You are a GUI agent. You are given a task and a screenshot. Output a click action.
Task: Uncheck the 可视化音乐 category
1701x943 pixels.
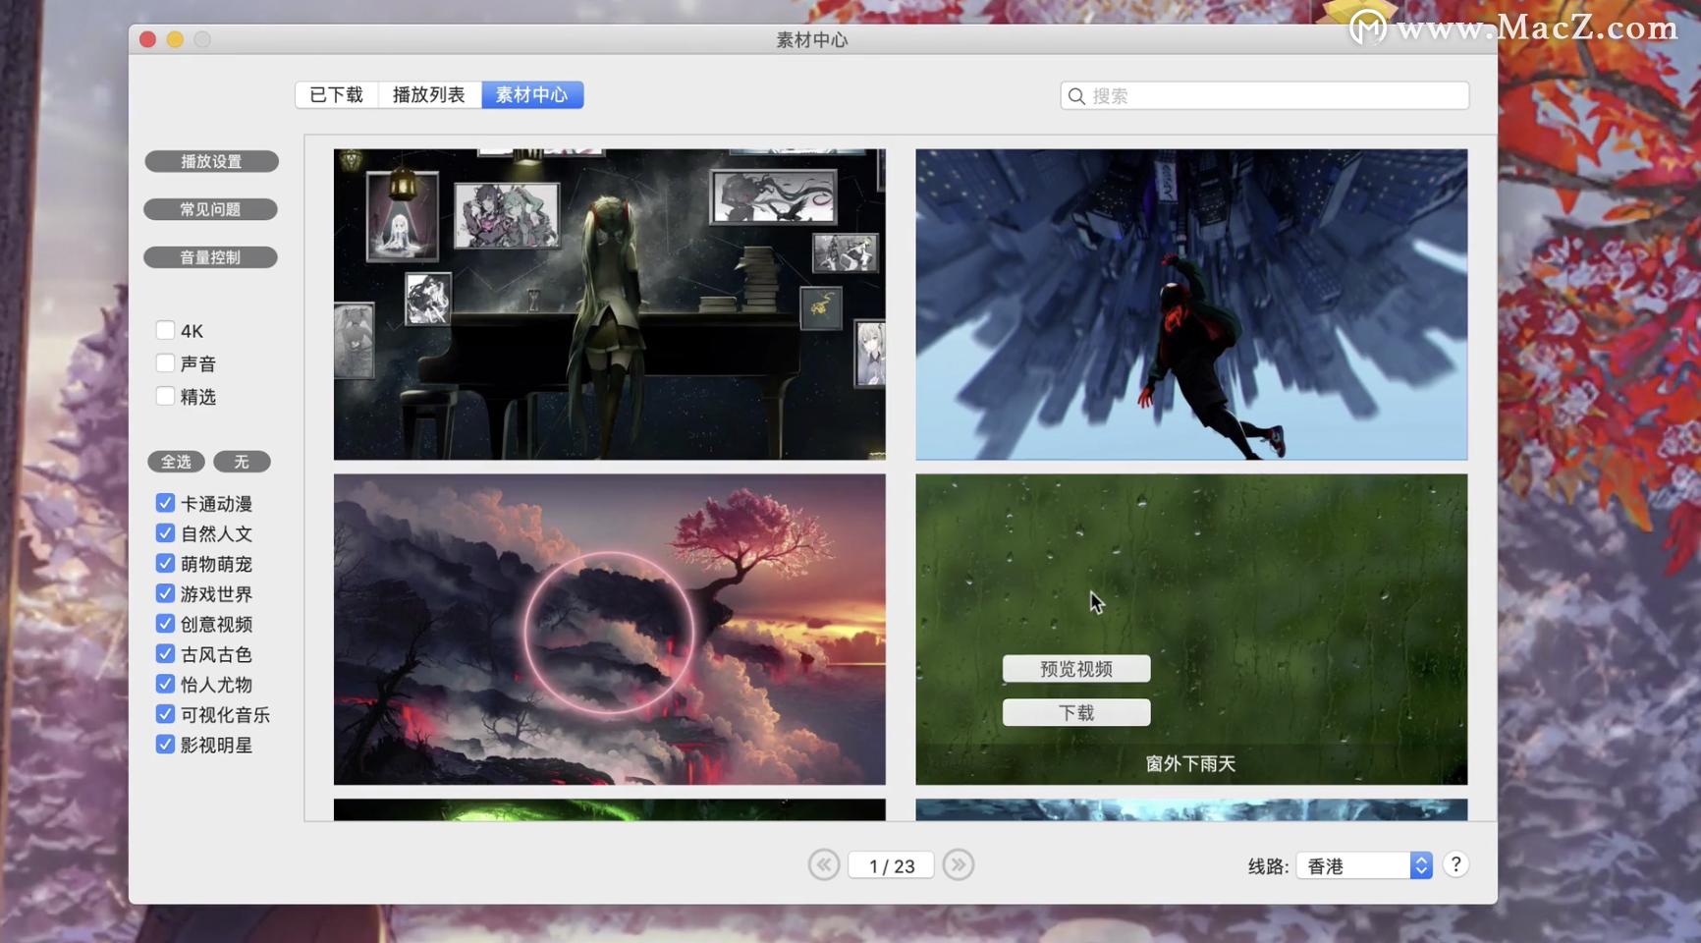click(165, 714)
